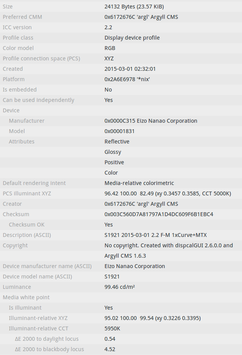Click the PCS illuminant XYZ value
The width and height of the screenshot is (242, 355).
pos(168,193)
